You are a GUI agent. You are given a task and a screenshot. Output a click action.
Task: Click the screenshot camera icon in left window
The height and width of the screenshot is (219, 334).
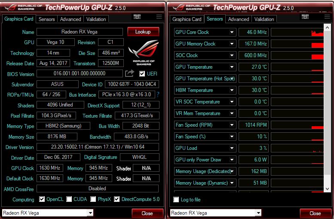point(137,17)
